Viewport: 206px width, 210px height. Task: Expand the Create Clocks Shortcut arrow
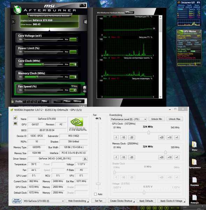click(134, 202)
